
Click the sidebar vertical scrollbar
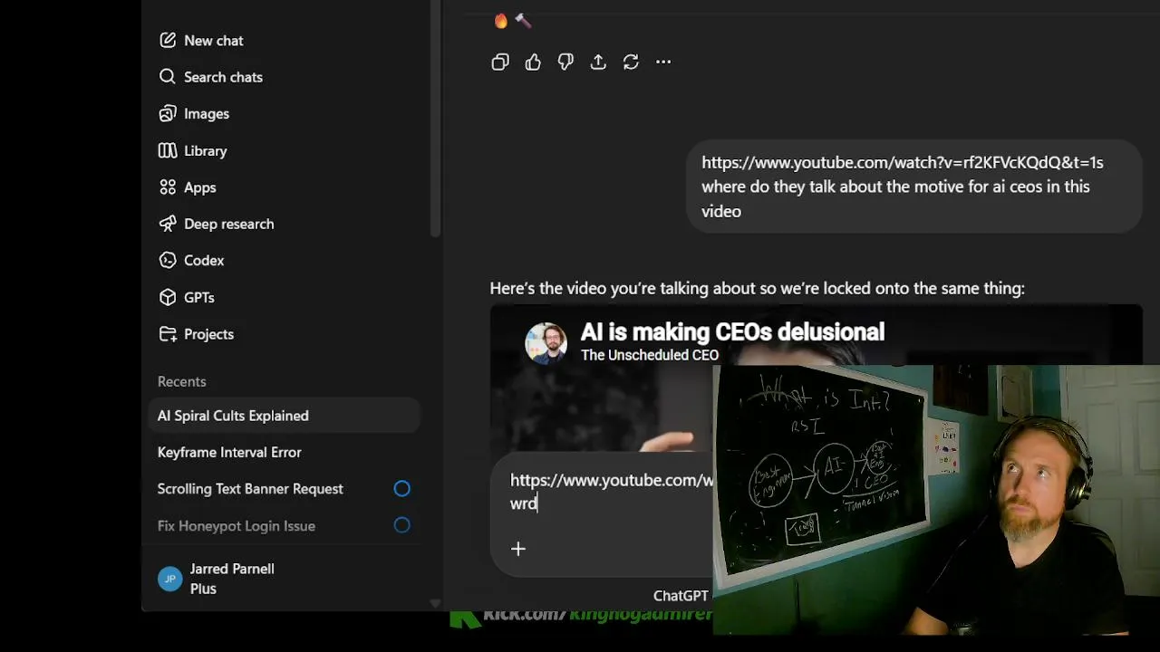435,118
